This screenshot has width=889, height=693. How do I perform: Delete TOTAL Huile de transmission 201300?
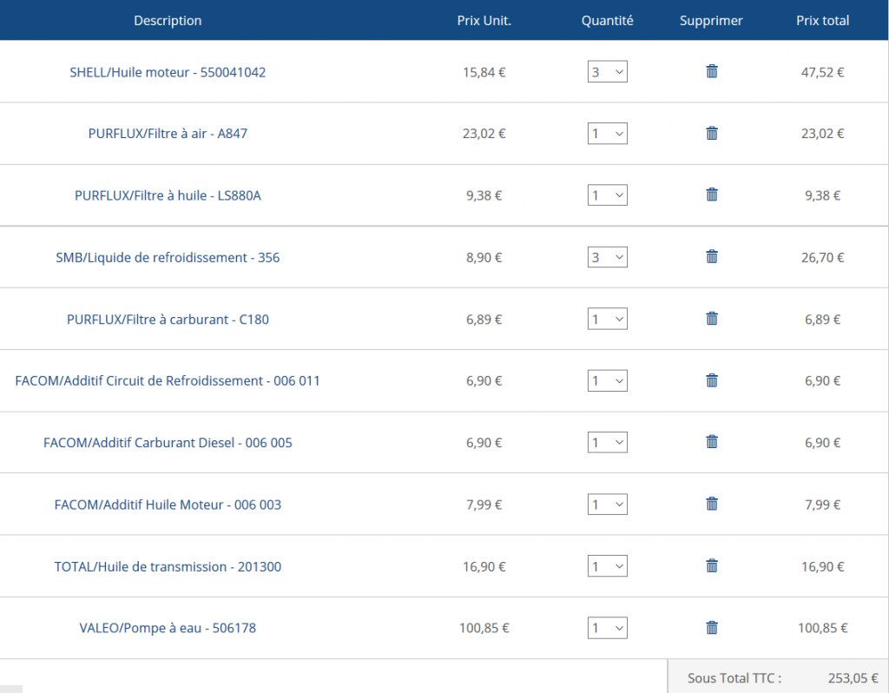[712, 566]
